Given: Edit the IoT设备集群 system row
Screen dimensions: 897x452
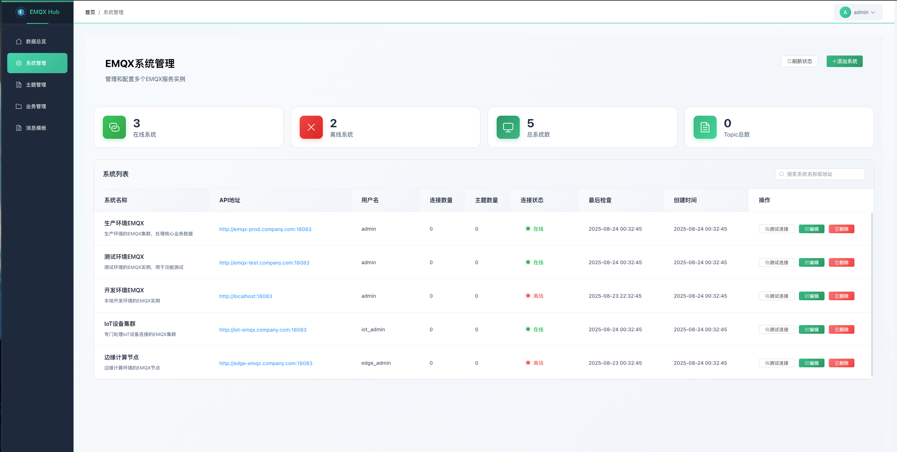Looking at the screenshot, I should [x=811, y=329].
